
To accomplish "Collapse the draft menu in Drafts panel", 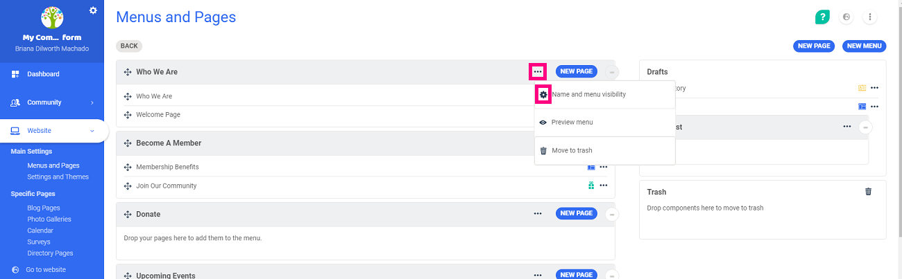I will 865,127.
